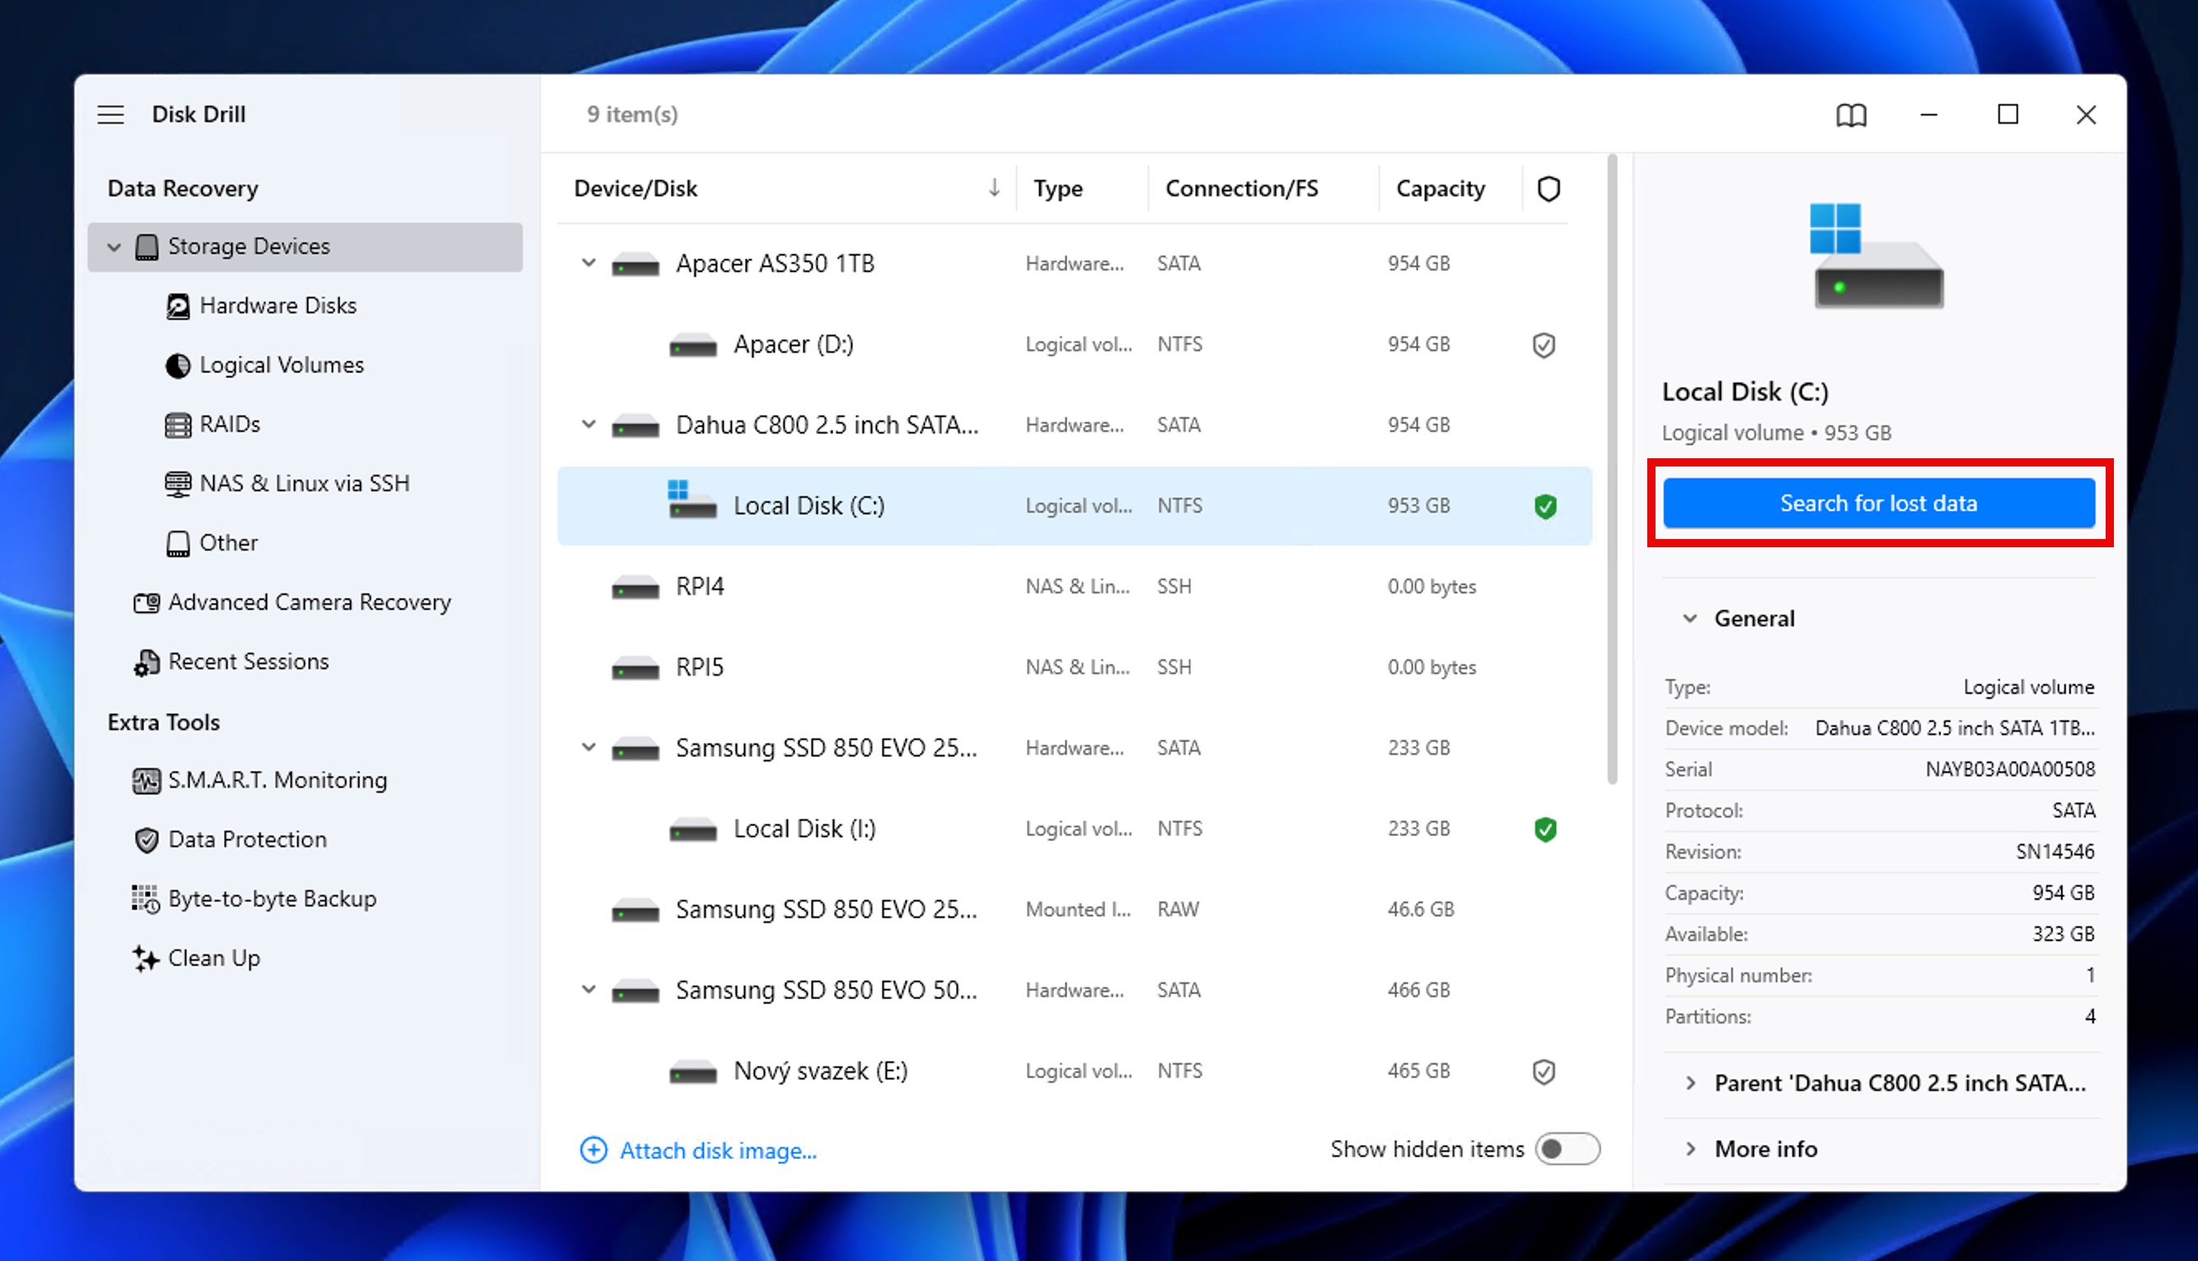Collapse the Apacer AS350 1TB device
The width and height of the screenshot is (2198, 1261).
tap(589, 263)
